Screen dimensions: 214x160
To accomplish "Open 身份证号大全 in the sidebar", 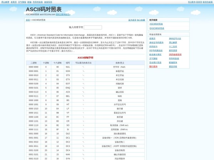I will (175, 38).
